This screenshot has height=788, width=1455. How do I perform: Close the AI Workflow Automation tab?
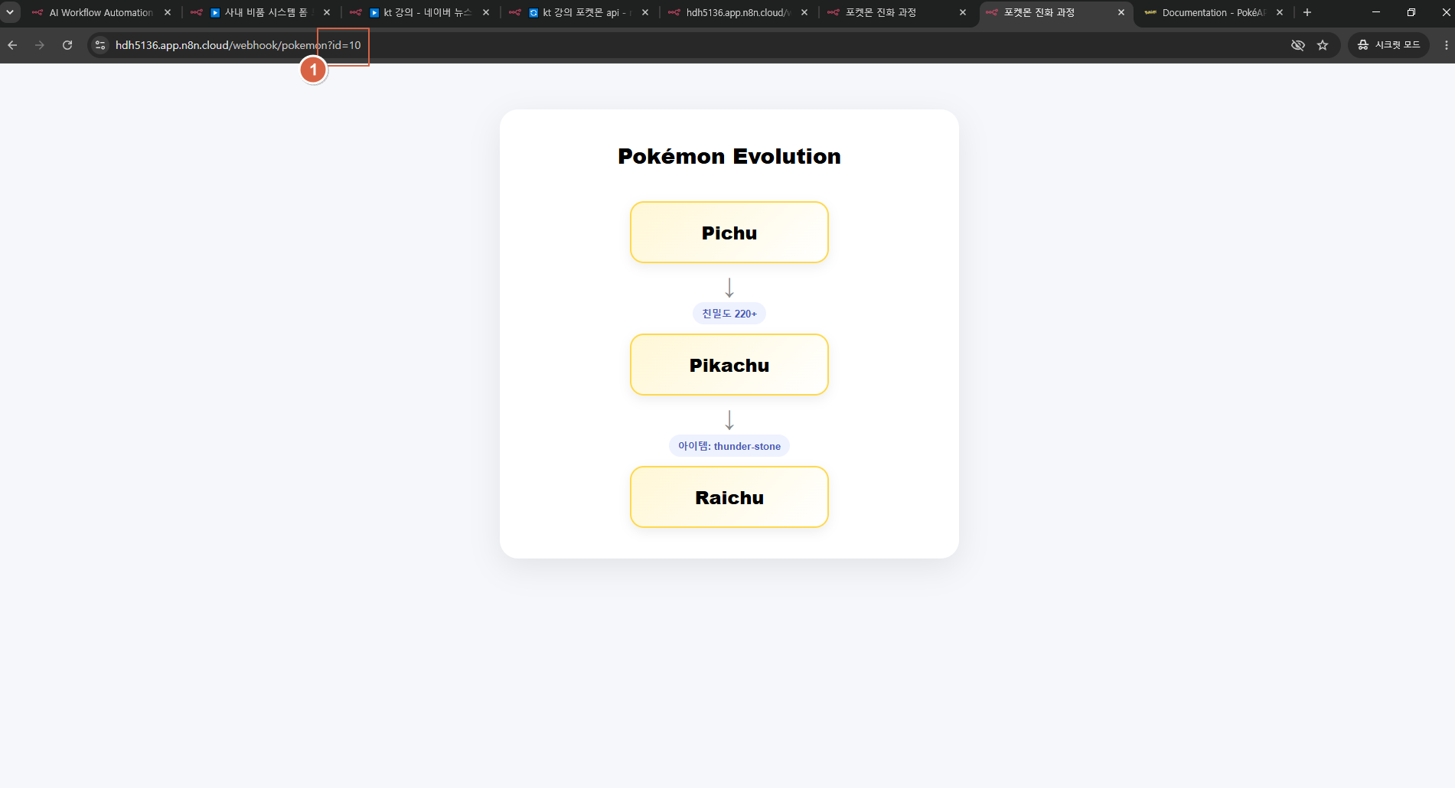tap(168, 12)
